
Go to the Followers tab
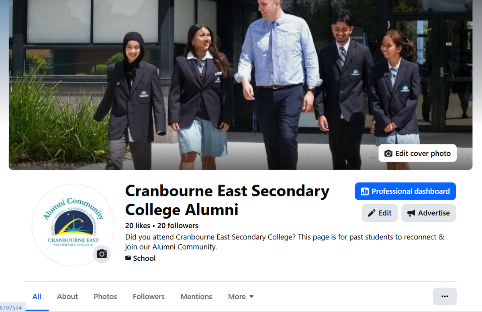pos(149,297)
